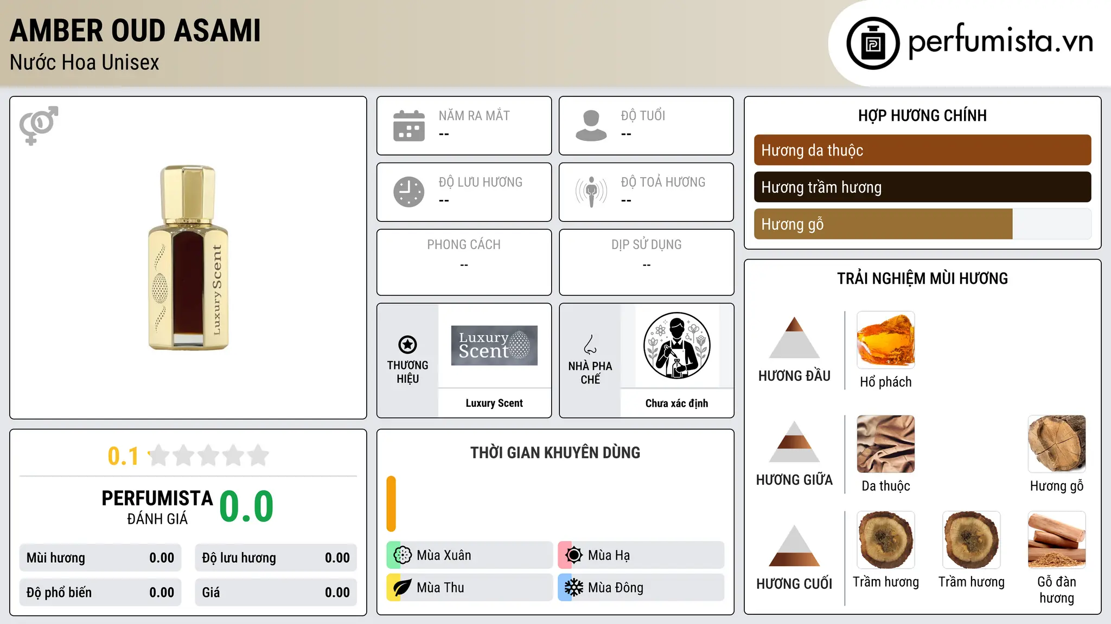Click the ĐỘ TUỔI label
1111x624 pixels.
(x=643, y=115)
